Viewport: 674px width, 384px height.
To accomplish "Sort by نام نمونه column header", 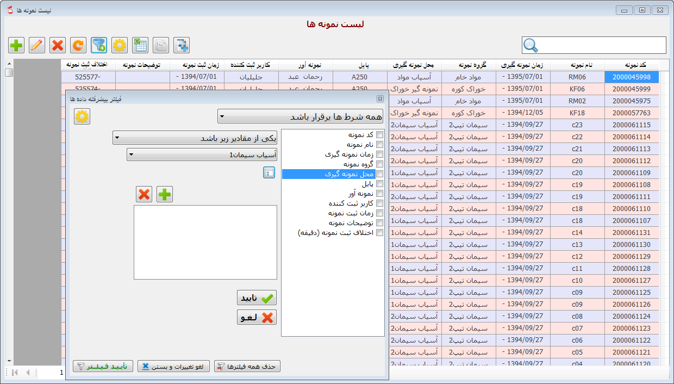I will pyautogui.click(x=577, y=65).
